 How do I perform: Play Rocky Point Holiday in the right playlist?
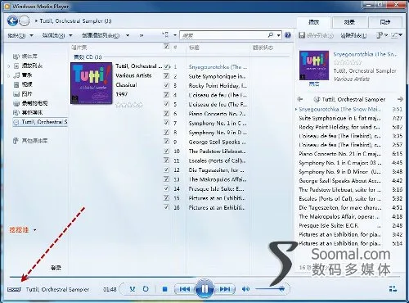(x=350, y=127)
